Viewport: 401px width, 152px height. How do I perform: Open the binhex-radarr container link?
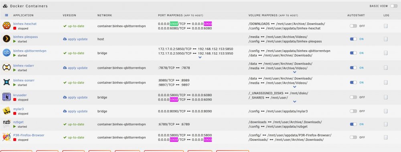click(24, 65)
